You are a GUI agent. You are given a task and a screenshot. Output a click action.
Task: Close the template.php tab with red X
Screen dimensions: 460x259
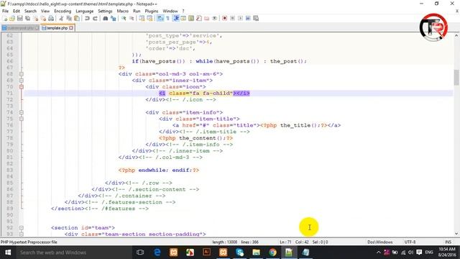click(x=71, y=28)
